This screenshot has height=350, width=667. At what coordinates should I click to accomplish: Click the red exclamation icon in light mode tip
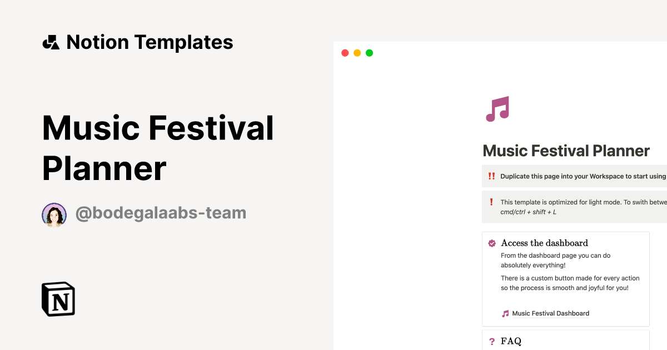click(x=491, y=202)
